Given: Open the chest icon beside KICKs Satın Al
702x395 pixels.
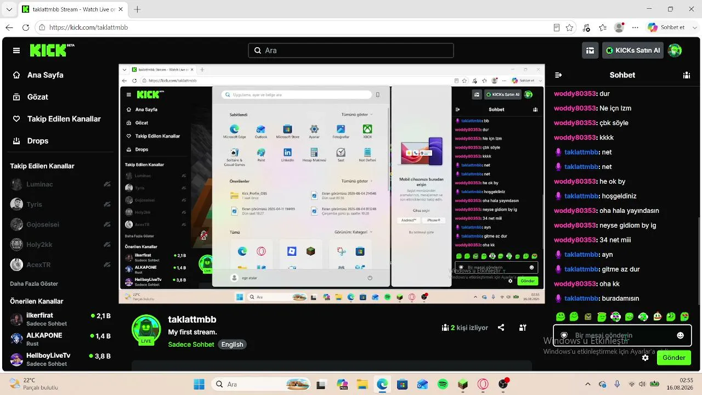Looking at the screenshot, I should tap(590, 50).
